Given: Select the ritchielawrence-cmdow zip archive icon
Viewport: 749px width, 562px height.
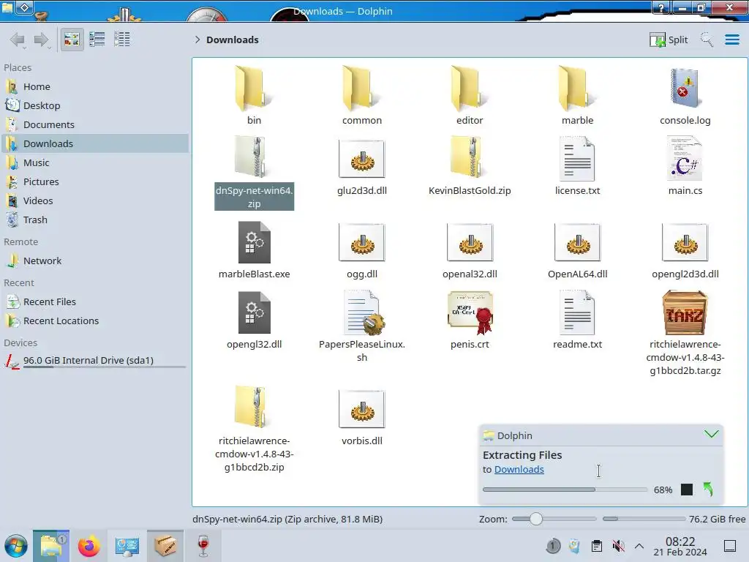Looking at the screenshot, I should pyautogui.click(x=254, y=407).
